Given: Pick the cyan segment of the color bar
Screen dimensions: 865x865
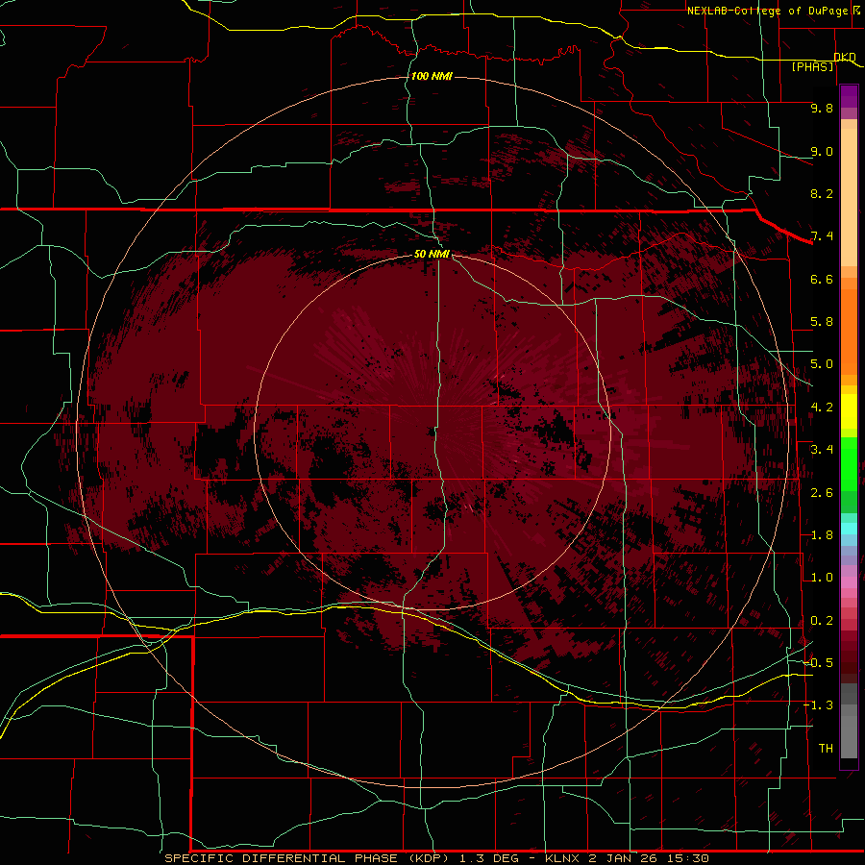Looking at the screenshot, I should coord(849,529).
